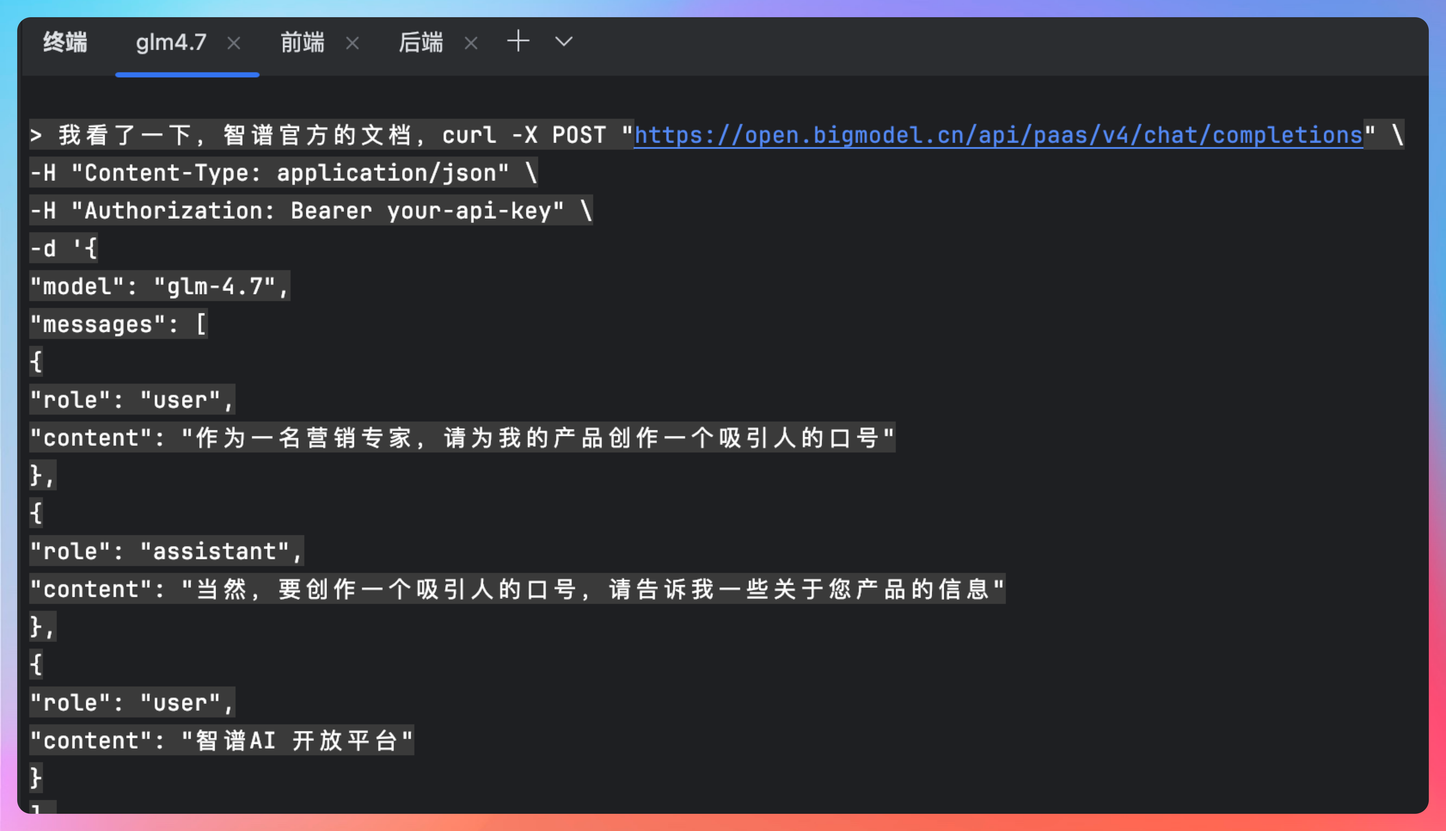Click the first "role": "user" line
The image size is (1446, 831).
tap(132, 400)
